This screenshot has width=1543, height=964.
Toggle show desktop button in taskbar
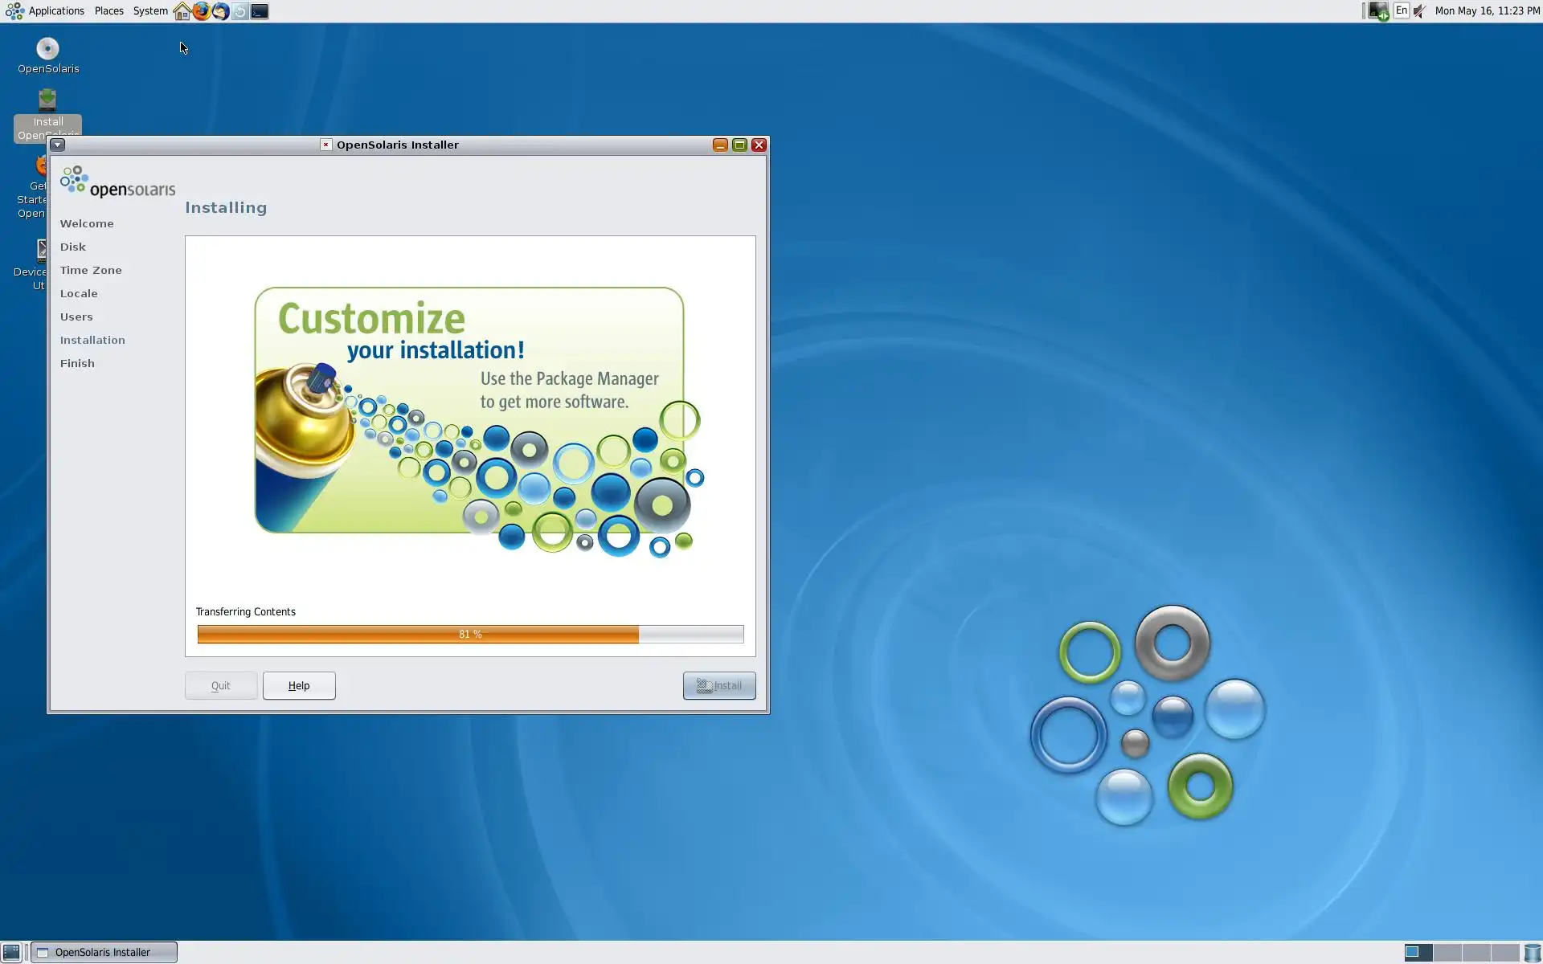[x=11, y=952]
